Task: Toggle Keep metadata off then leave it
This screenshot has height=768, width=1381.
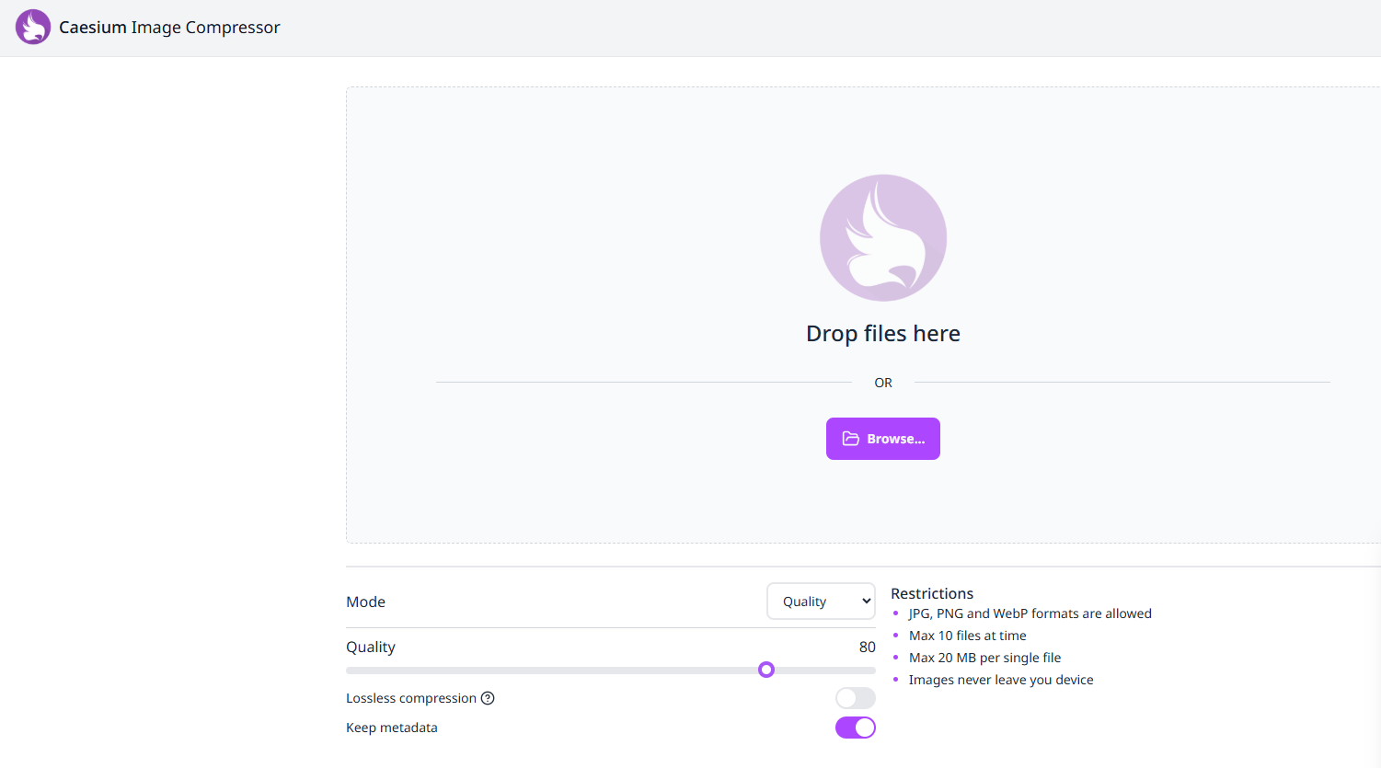Action: click(x=855, y=728)
